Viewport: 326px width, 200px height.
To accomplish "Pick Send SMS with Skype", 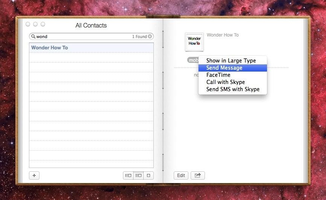I will pos(233,89).
